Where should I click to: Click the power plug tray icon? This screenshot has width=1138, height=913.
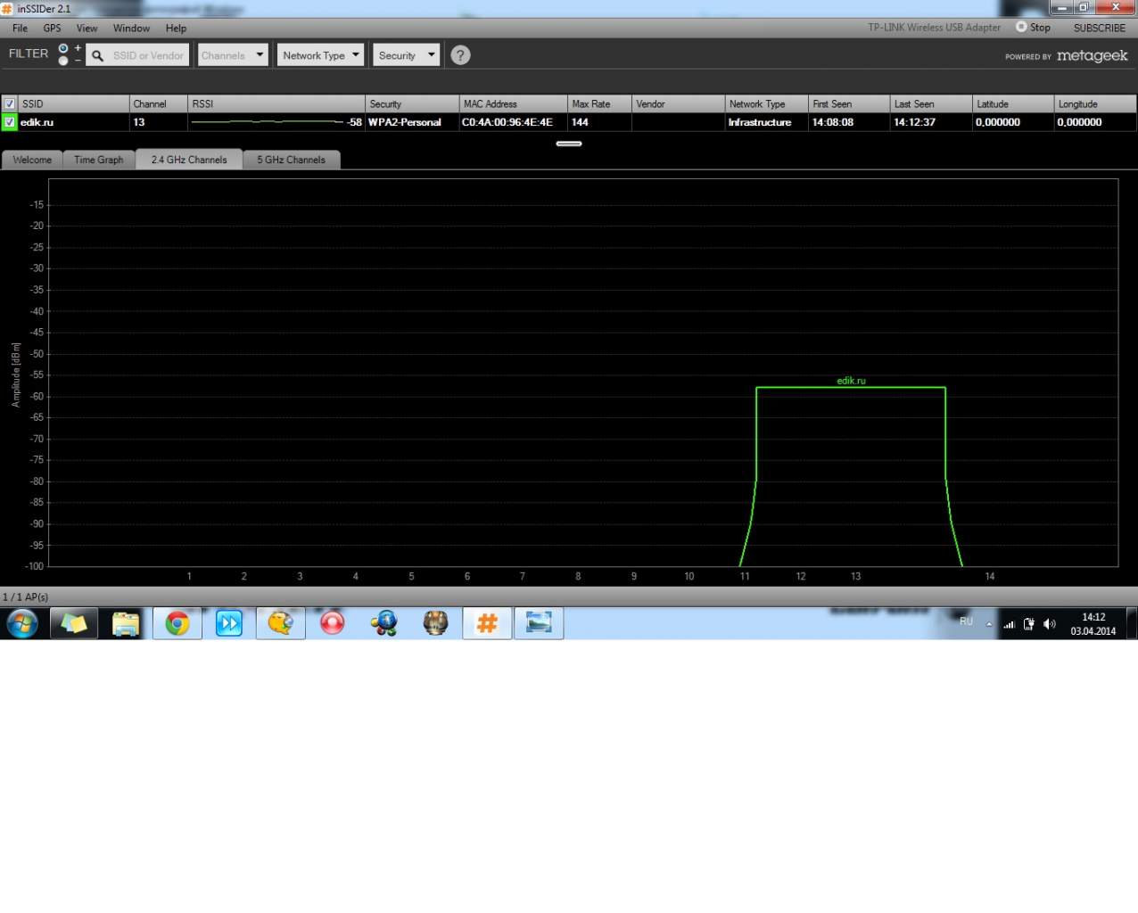(x=1028, y=624)
